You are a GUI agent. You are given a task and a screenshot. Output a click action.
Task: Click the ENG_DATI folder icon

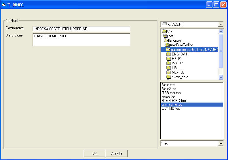pos(169,54)
